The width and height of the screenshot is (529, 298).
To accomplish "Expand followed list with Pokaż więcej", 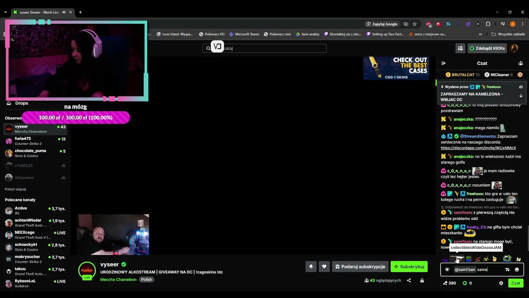I will point(15,189).
